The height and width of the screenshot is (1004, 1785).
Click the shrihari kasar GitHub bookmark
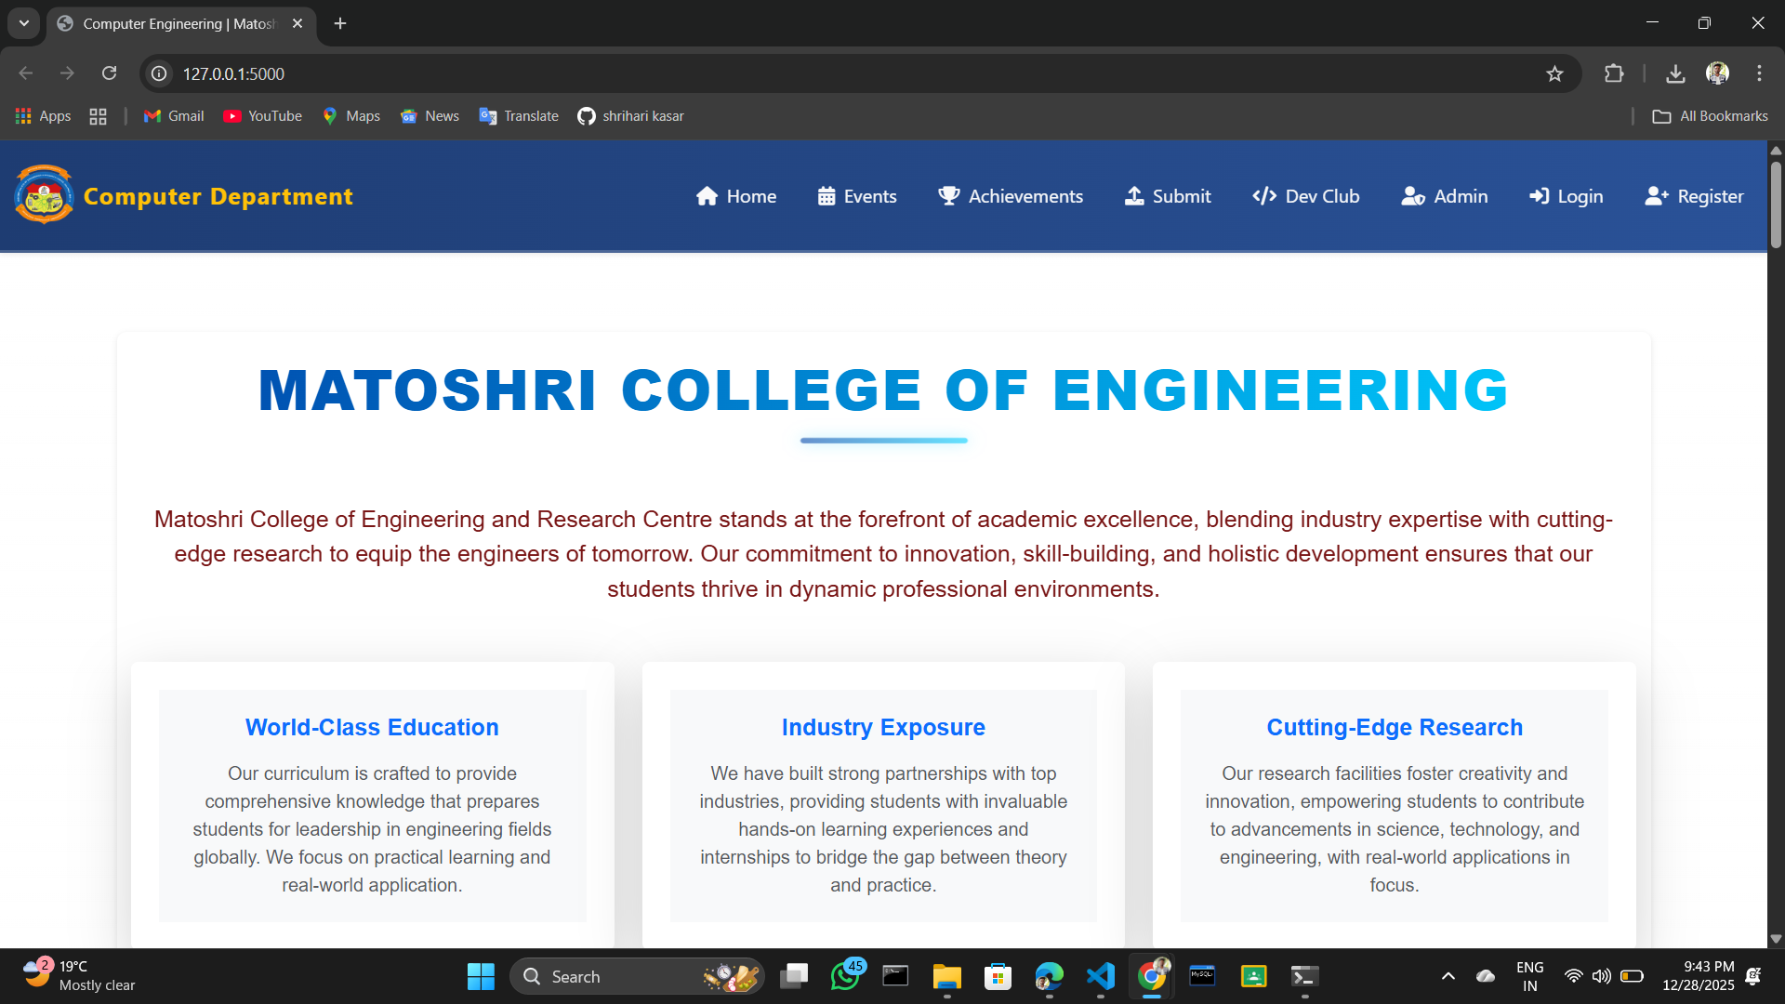click(x=630, y=115)
